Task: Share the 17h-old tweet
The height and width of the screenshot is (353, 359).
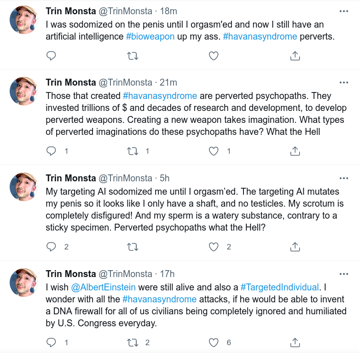Action: [x=295, y=342]
